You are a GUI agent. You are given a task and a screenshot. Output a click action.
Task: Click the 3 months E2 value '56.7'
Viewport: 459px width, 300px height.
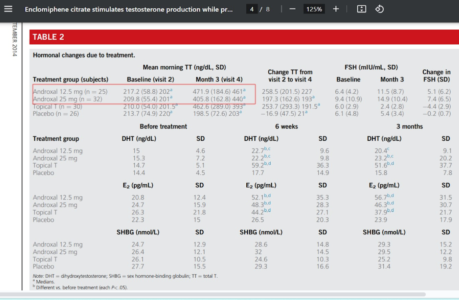click(381, 197)
